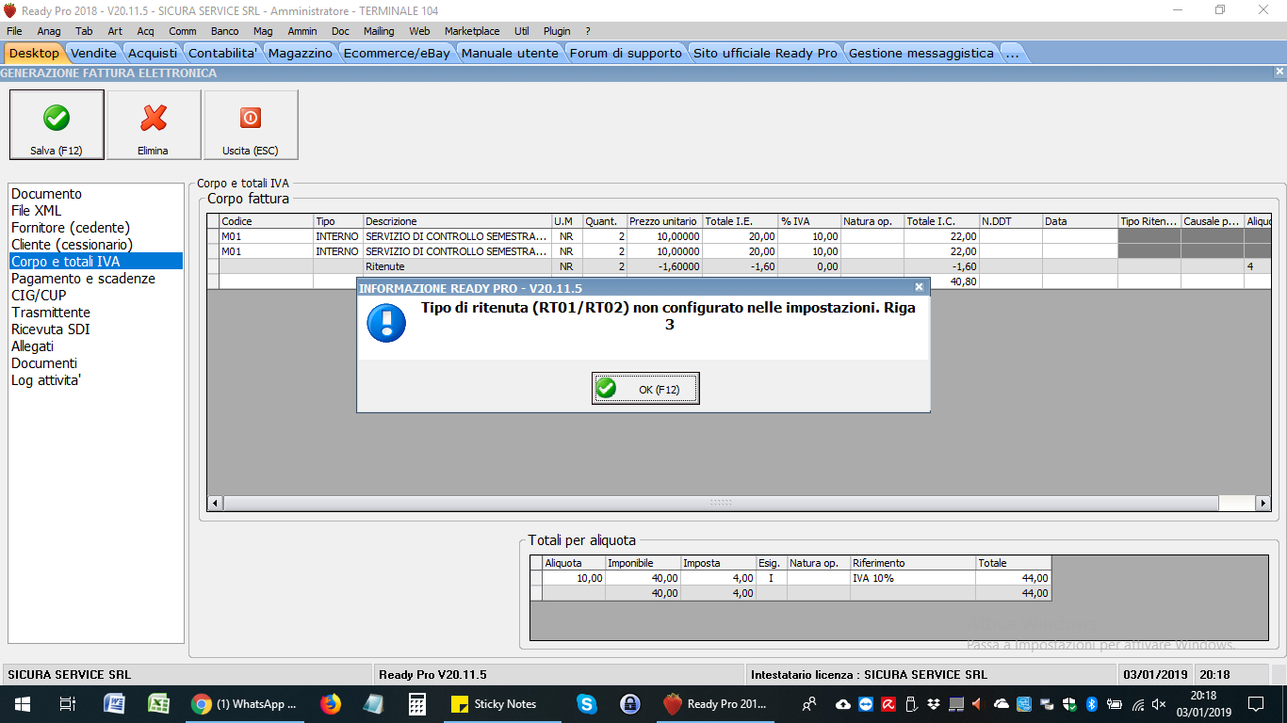1287x723 pixels.
Task: Open the Mailing menu
Action: pos(379,31)
